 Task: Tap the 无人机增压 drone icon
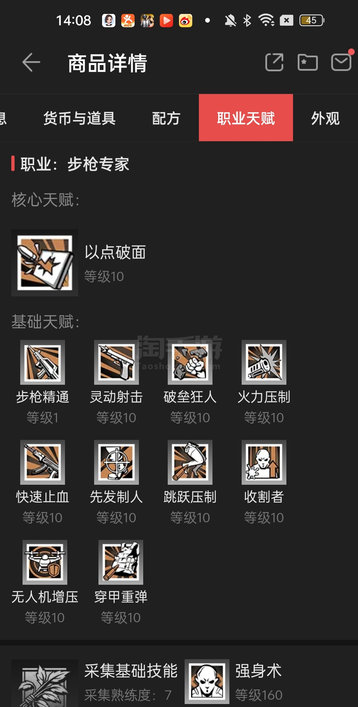coord(45,562)
